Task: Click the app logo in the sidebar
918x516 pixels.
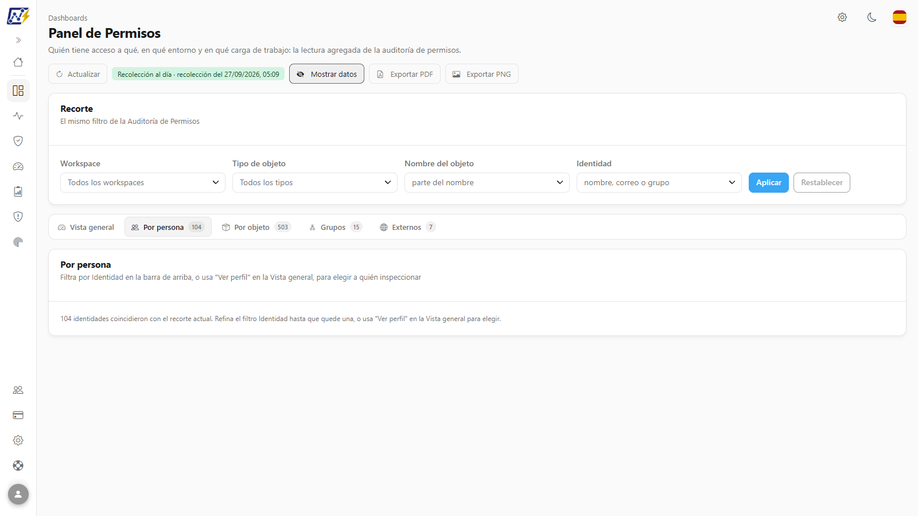Action: [x=18, y=16]
